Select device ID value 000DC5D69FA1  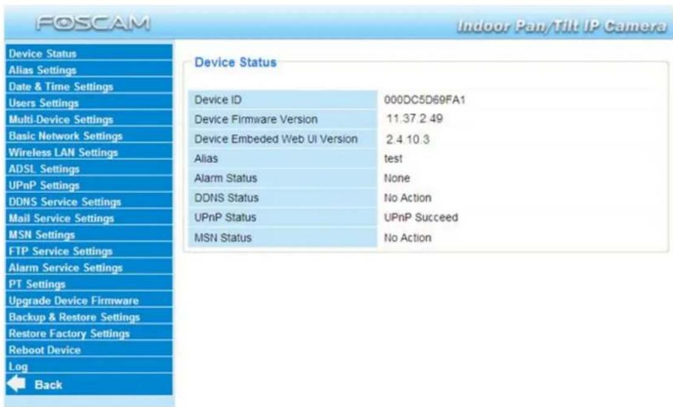coord(424,100)
